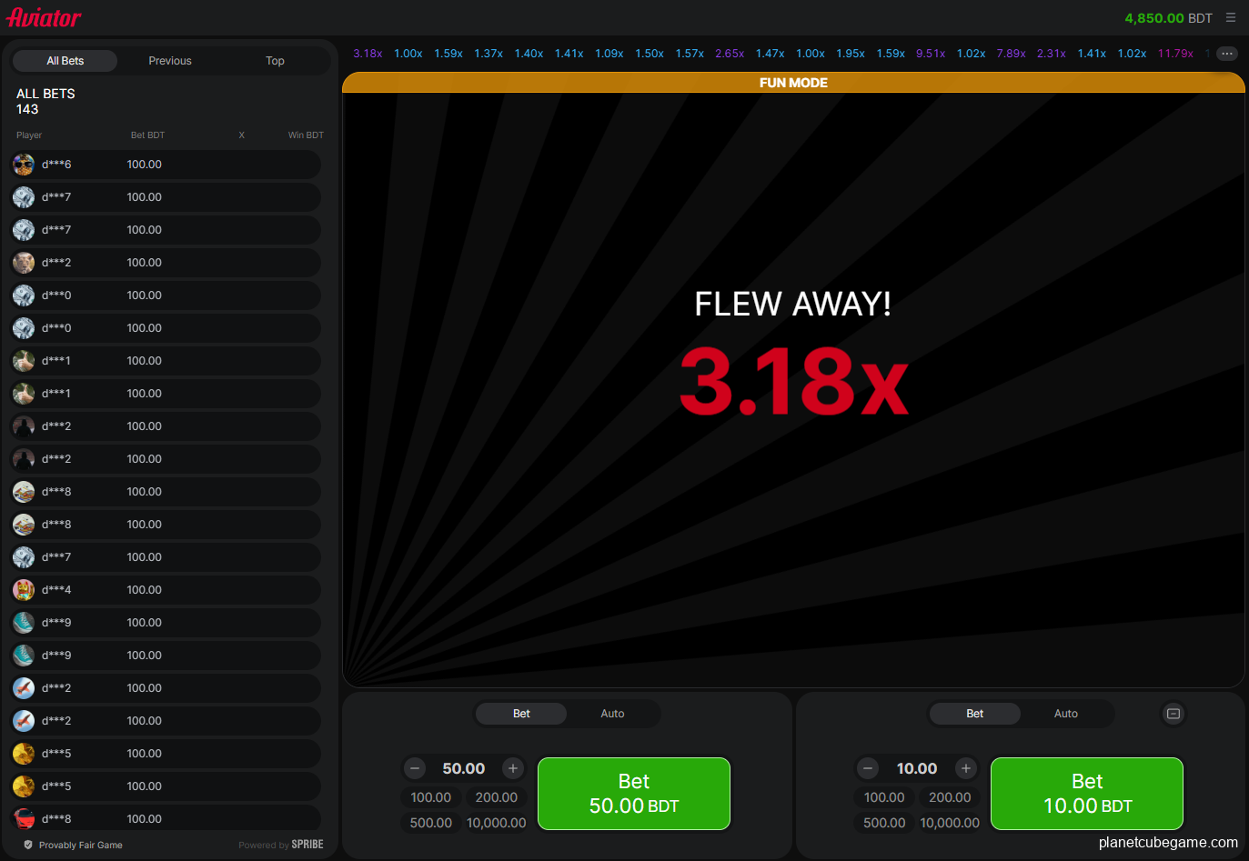Click the Aviator logo
Viewport: 1249px width, 861px height.
(x=44, y=17)
